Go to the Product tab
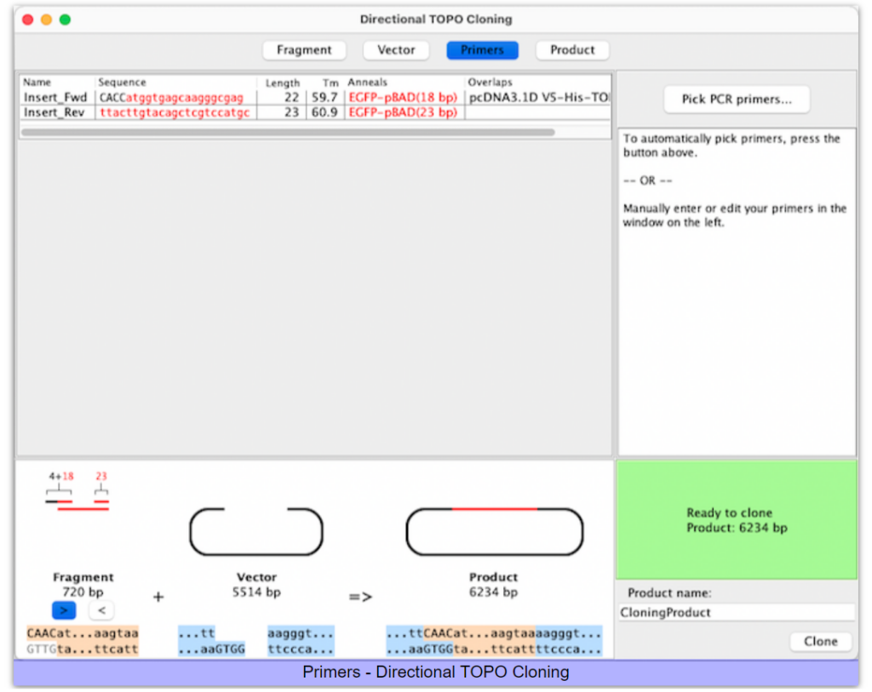872x692 pixels. pyautogui.click(x=572, y=50)
